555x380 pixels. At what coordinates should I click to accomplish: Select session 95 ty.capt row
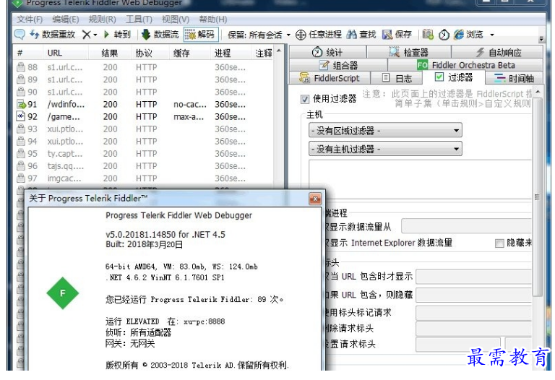(x=143, y=154)
